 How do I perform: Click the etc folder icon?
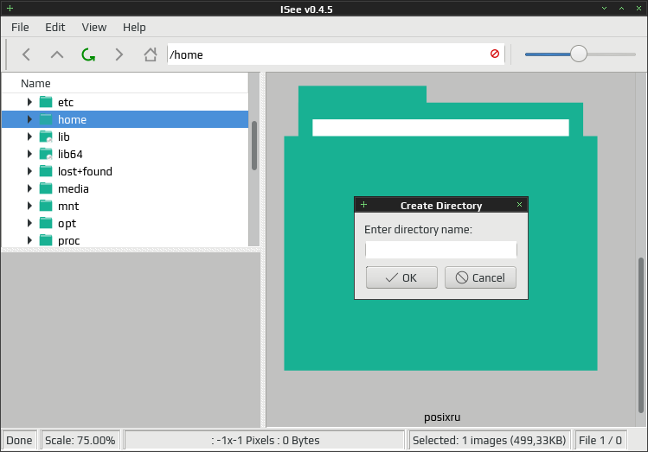46,102
